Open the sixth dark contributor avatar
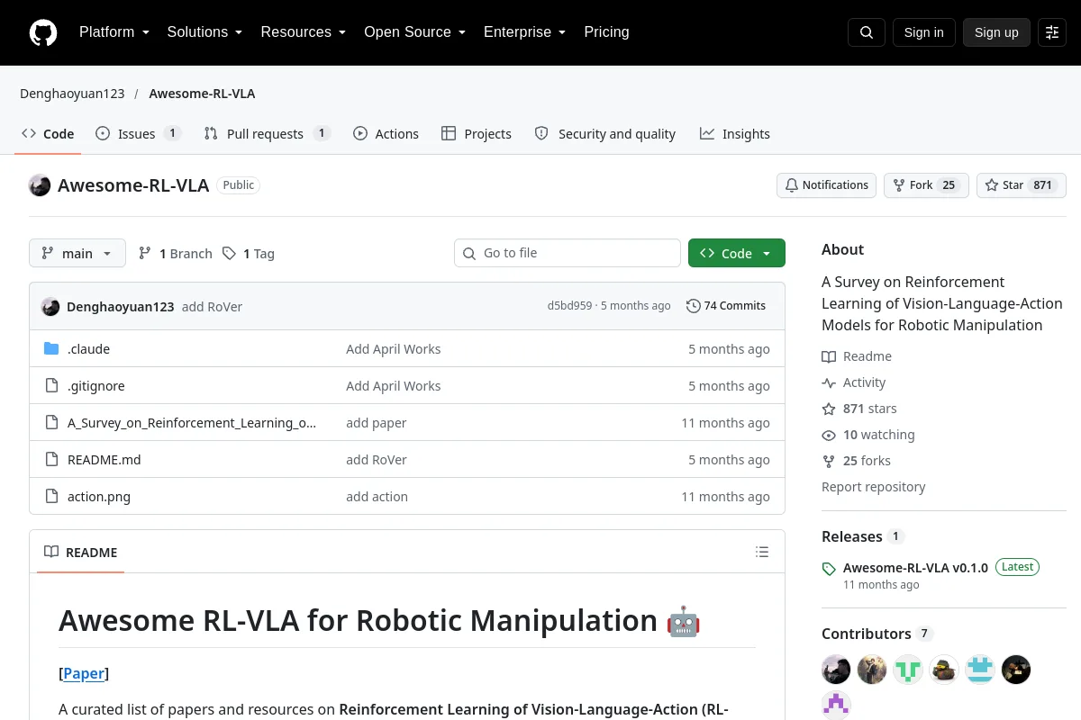1081x720 pixels. (1016, 670)
